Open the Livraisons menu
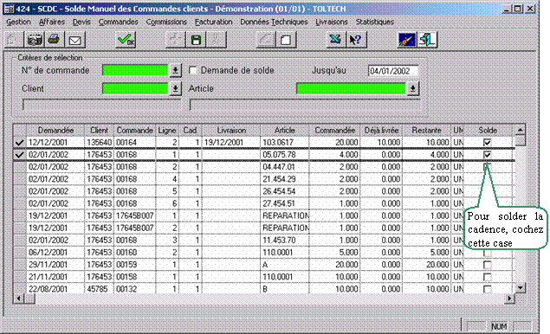Screen dimensions: 550x334 tap(332, 22)
